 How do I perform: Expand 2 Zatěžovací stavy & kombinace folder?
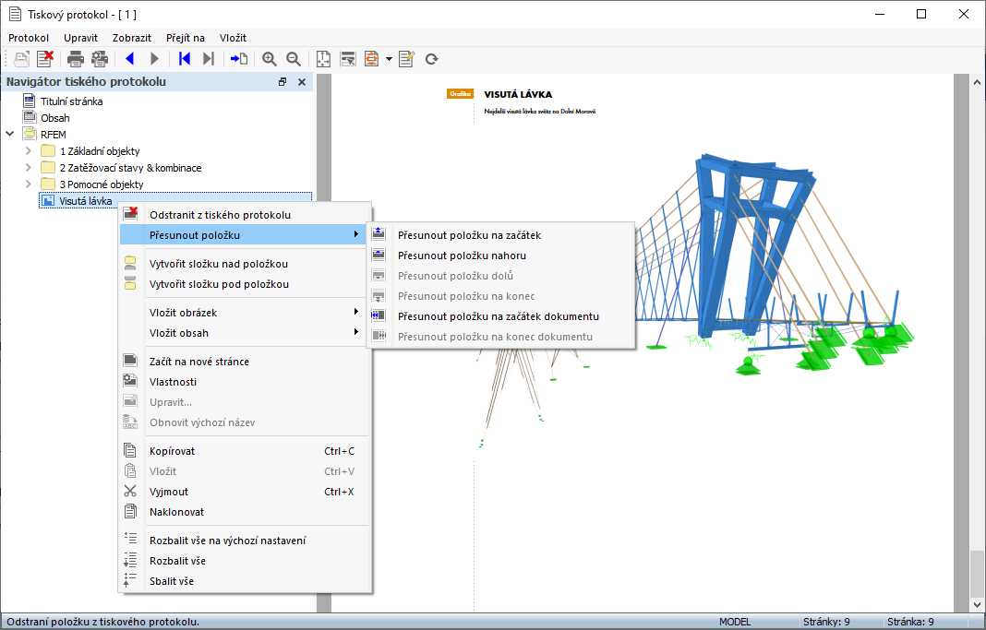(x=28, y=168)
